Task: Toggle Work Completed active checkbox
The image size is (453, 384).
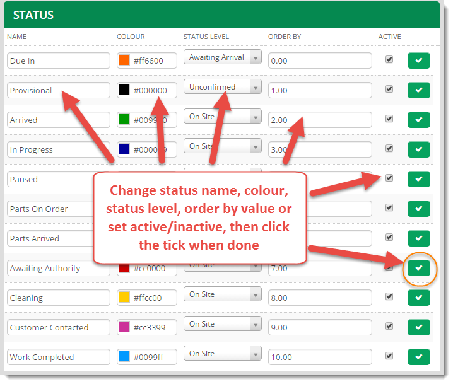Action: pos(389,356)
